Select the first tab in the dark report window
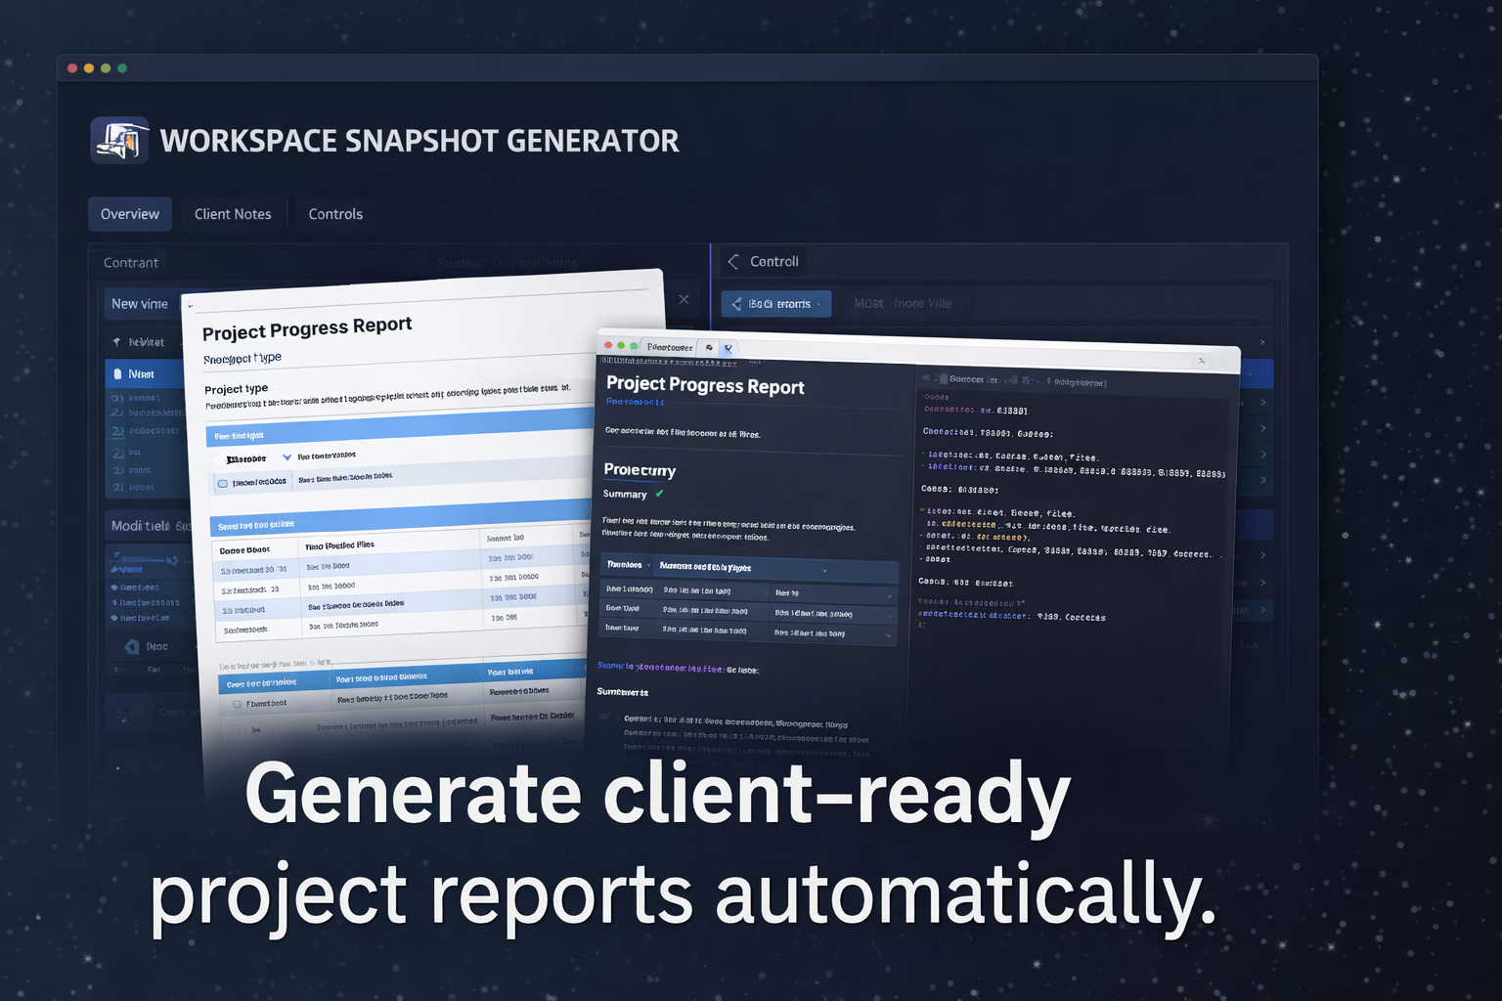 pyautogui.click(x=669, y=347)
